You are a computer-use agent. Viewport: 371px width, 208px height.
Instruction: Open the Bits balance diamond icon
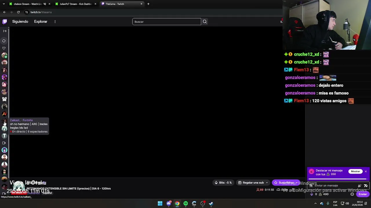pos(312,194)
